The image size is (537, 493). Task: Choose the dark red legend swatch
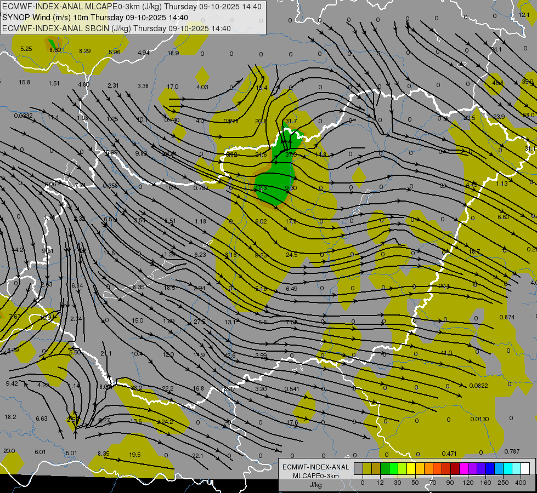[x=455, y=468]
